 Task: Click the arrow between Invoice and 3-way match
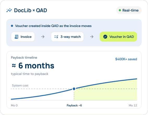pyautogui.click(x=43, y=37)
